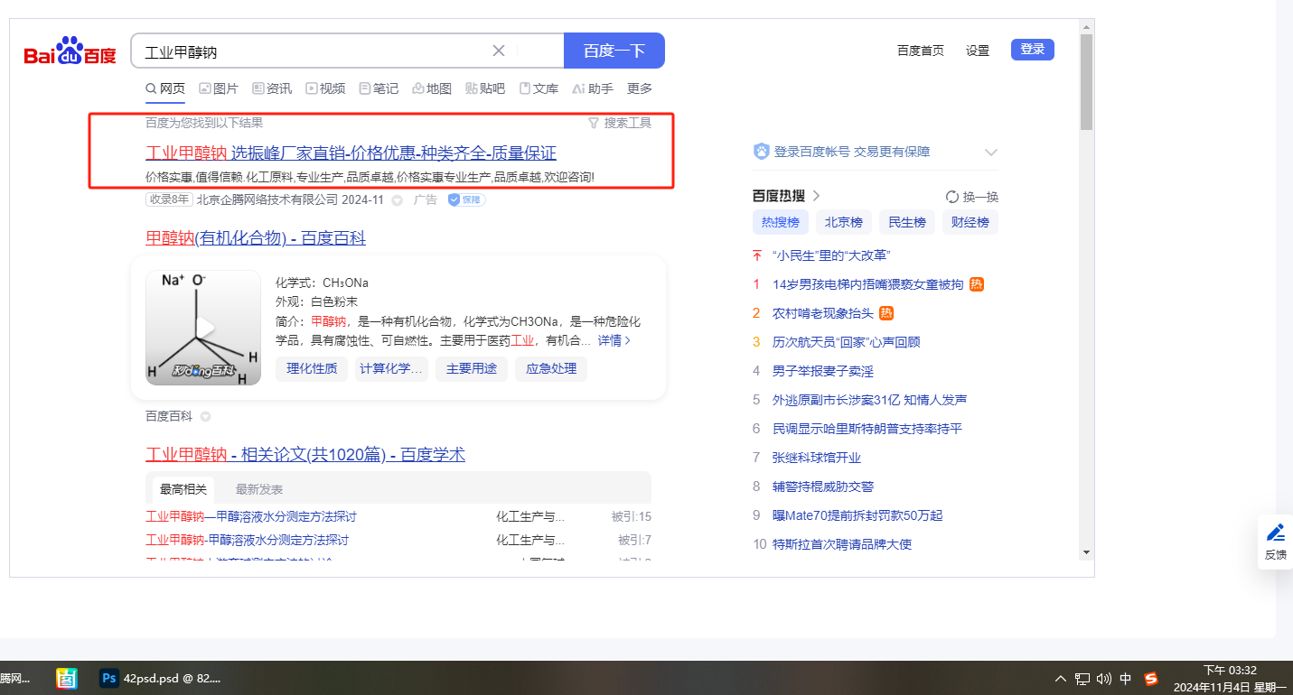Open the 甲醇钠 百度百科 result link
This screenshot has height=695, width=1293.
pos(256,238)
